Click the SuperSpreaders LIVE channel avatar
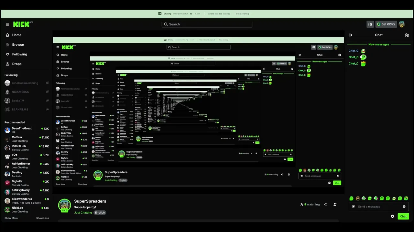This screenshot has width=414, height=232. [x=64, y=205]
